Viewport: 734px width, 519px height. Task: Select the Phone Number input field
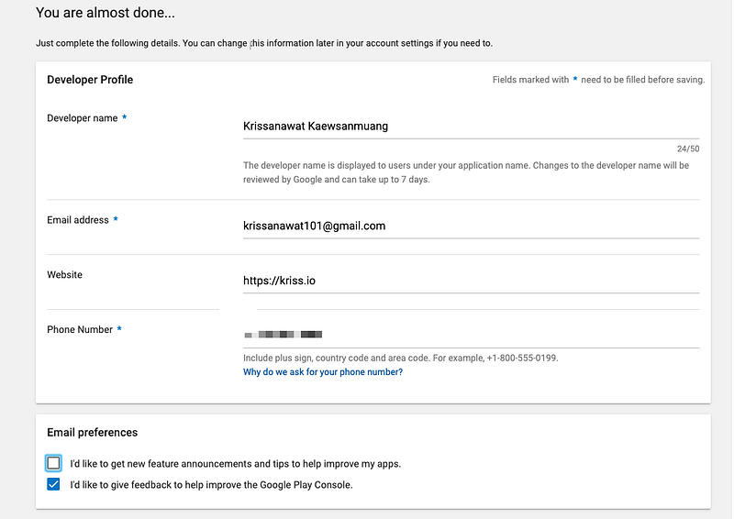470,335
